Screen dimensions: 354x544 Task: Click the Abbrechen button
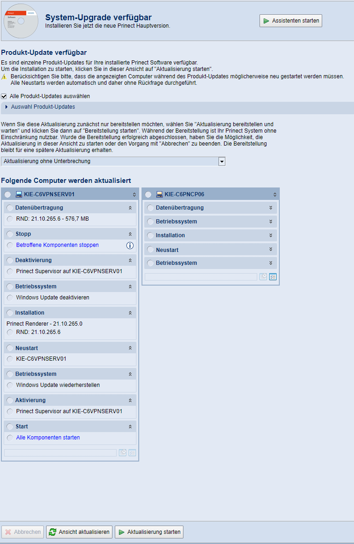23,532
